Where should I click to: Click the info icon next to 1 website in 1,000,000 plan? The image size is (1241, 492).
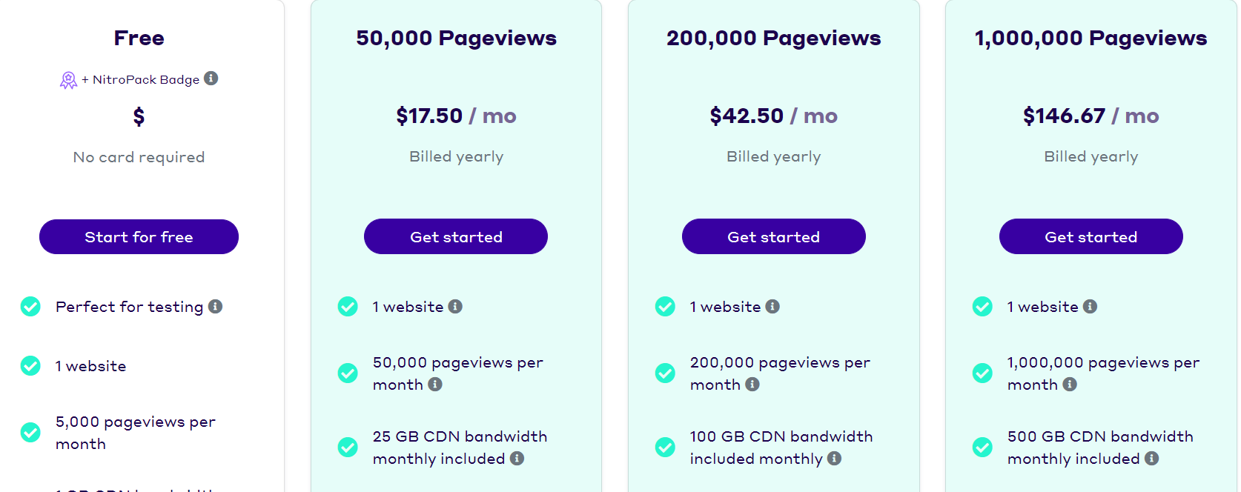coord(1090,307)
